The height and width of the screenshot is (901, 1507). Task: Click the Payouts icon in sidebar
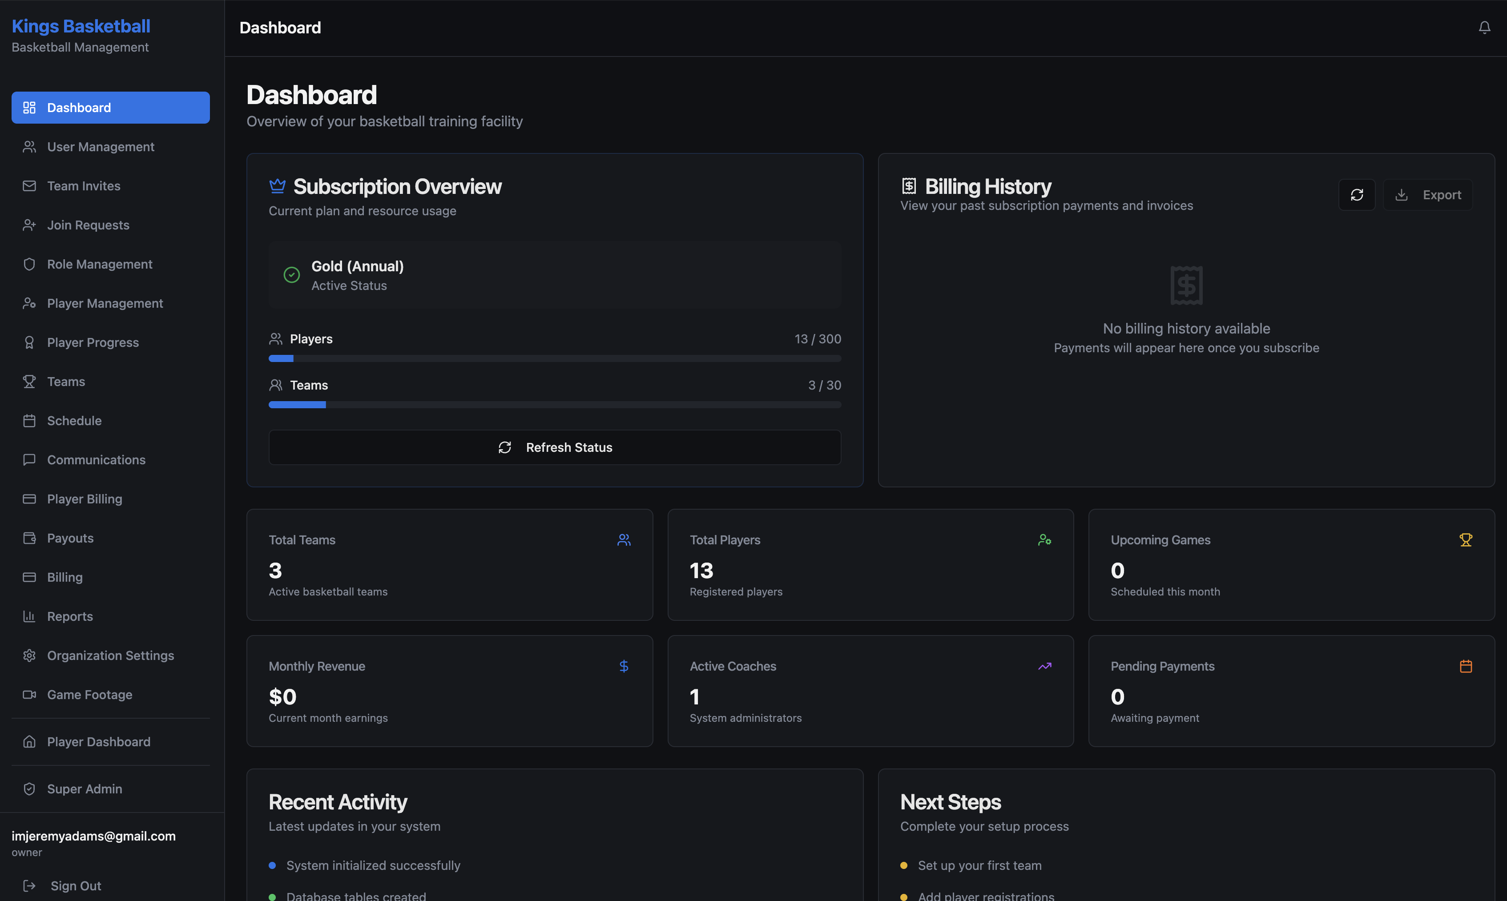coord(29,538)
